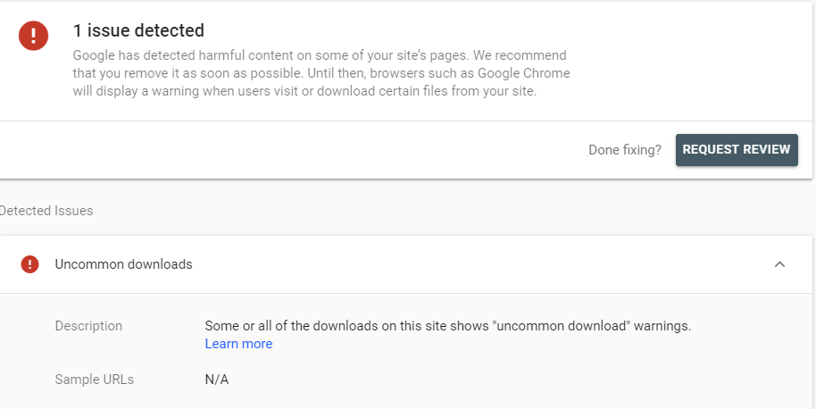
Task: Click the red alert icon beside "1 issue detected"
Action: click(x=34, y=36)
